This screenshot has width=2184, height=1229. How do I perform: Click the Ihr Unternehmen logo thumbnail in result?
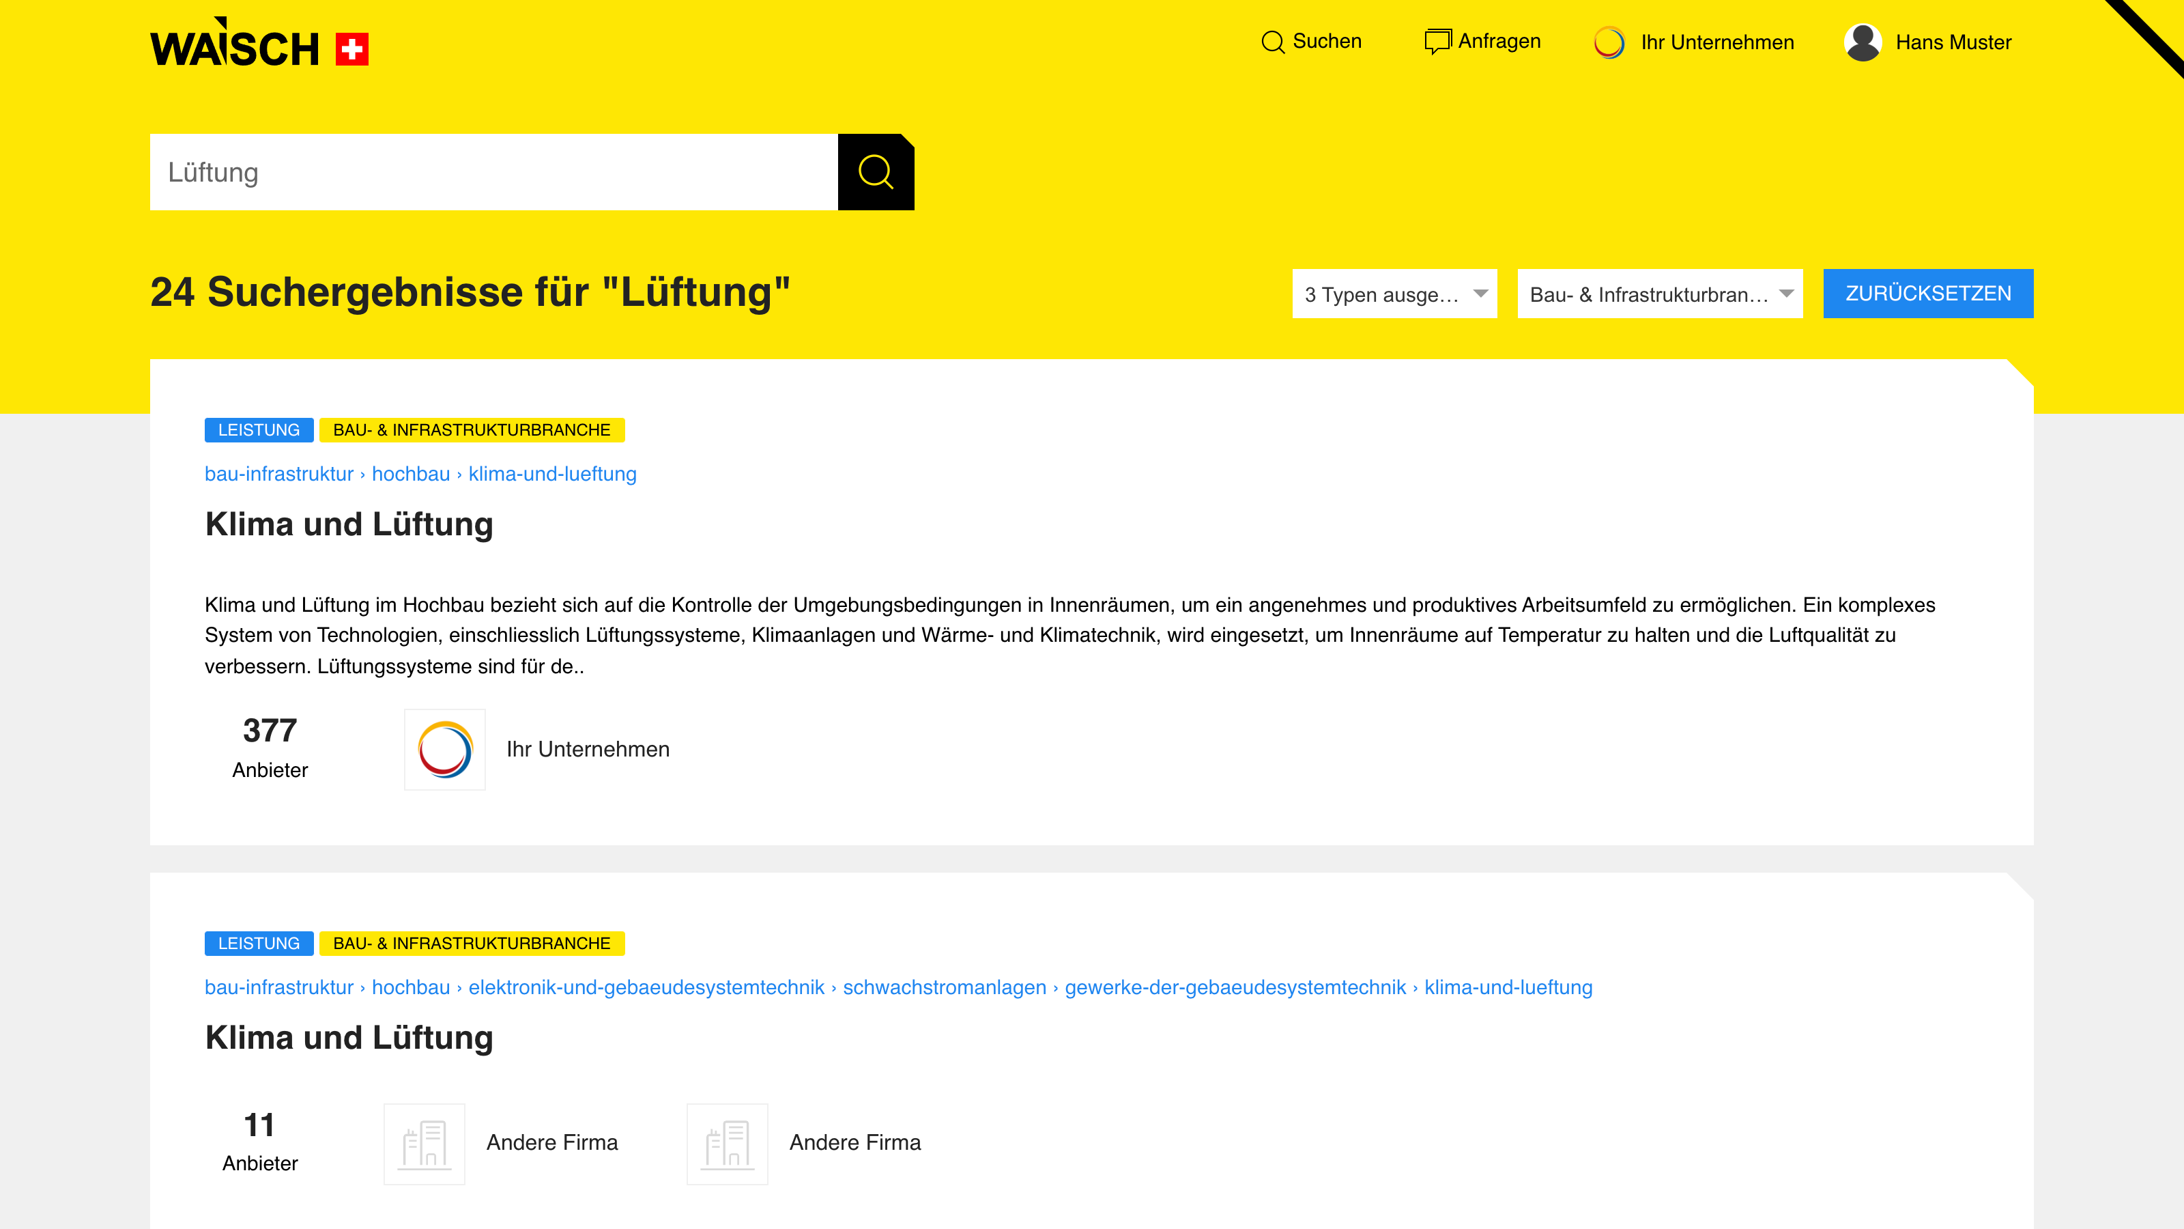tap(444, 750)
